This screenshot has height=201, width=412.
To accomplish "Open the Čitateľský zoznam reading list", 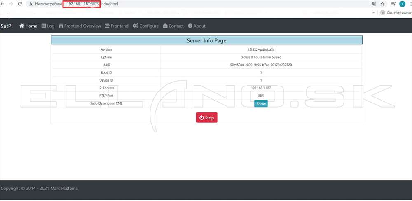I will [x=396, y=12].
